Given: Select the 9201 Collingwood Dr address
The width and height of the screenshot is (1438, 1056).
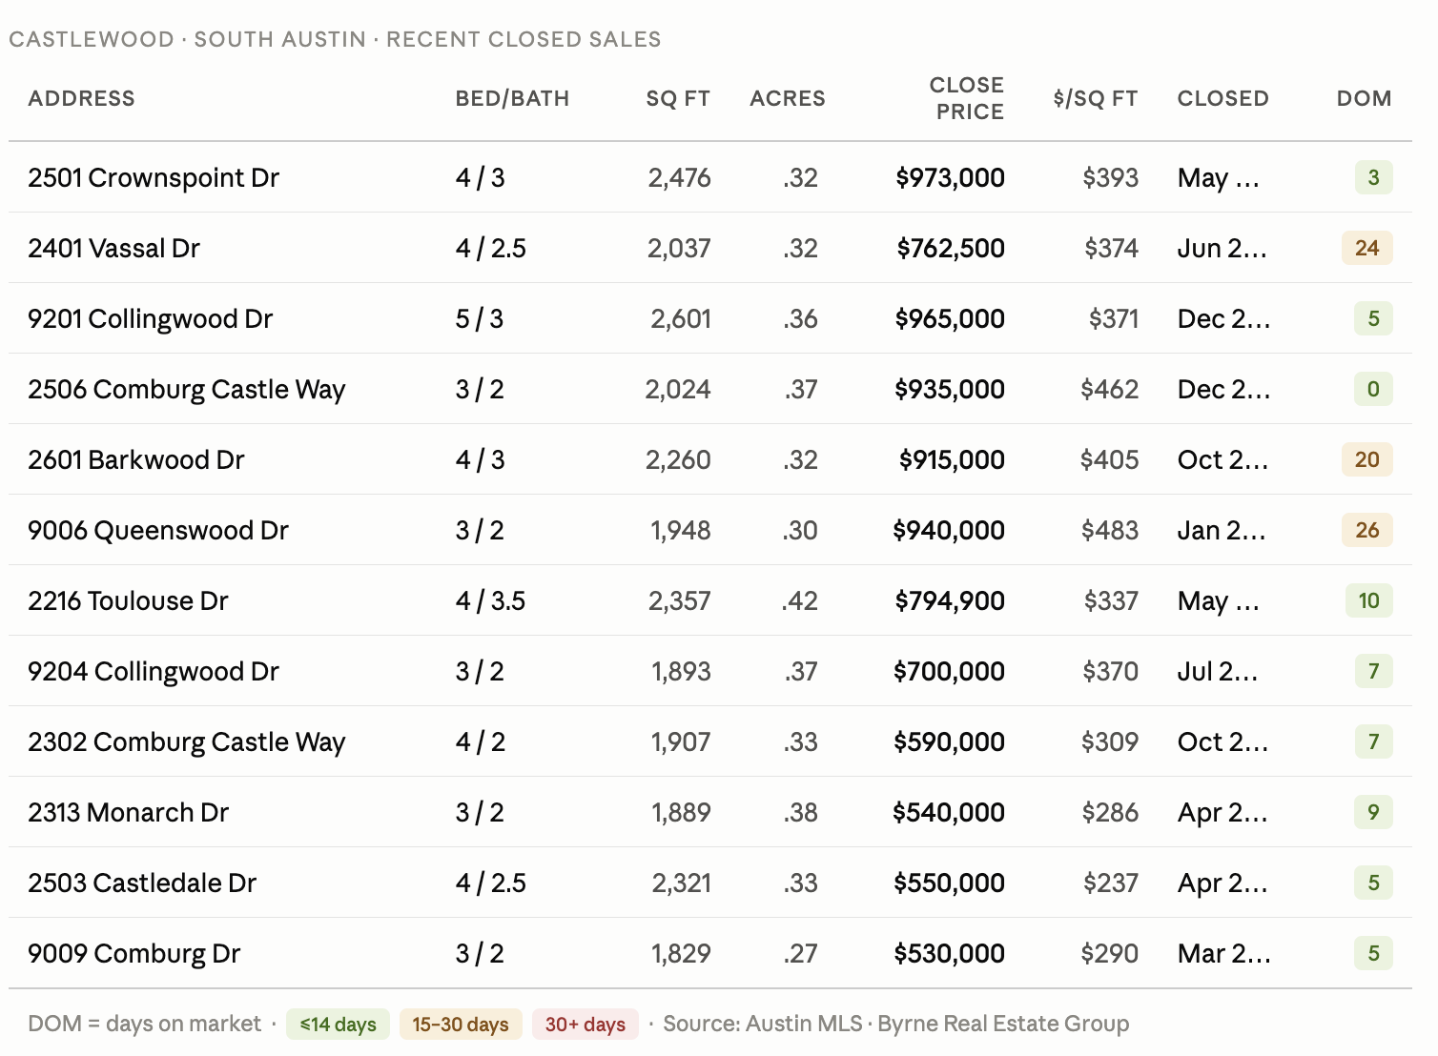Looking at the screenshot, I should pyautogui.click(x=150, y=318).
